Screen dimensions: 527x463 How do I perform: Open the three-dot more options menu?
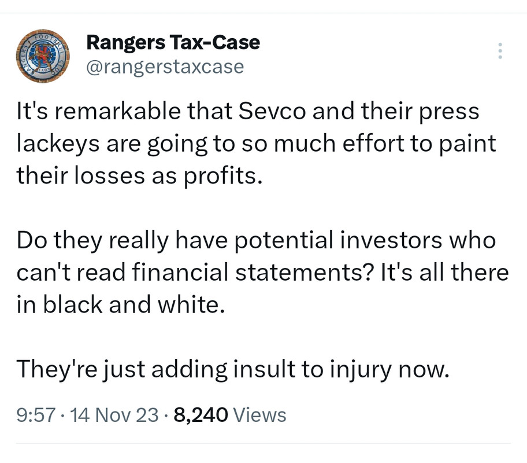[x=500, y=51]
